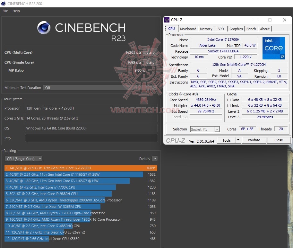
Task: Start the CPU (Single Core) test
Action: tap(150, 62)
